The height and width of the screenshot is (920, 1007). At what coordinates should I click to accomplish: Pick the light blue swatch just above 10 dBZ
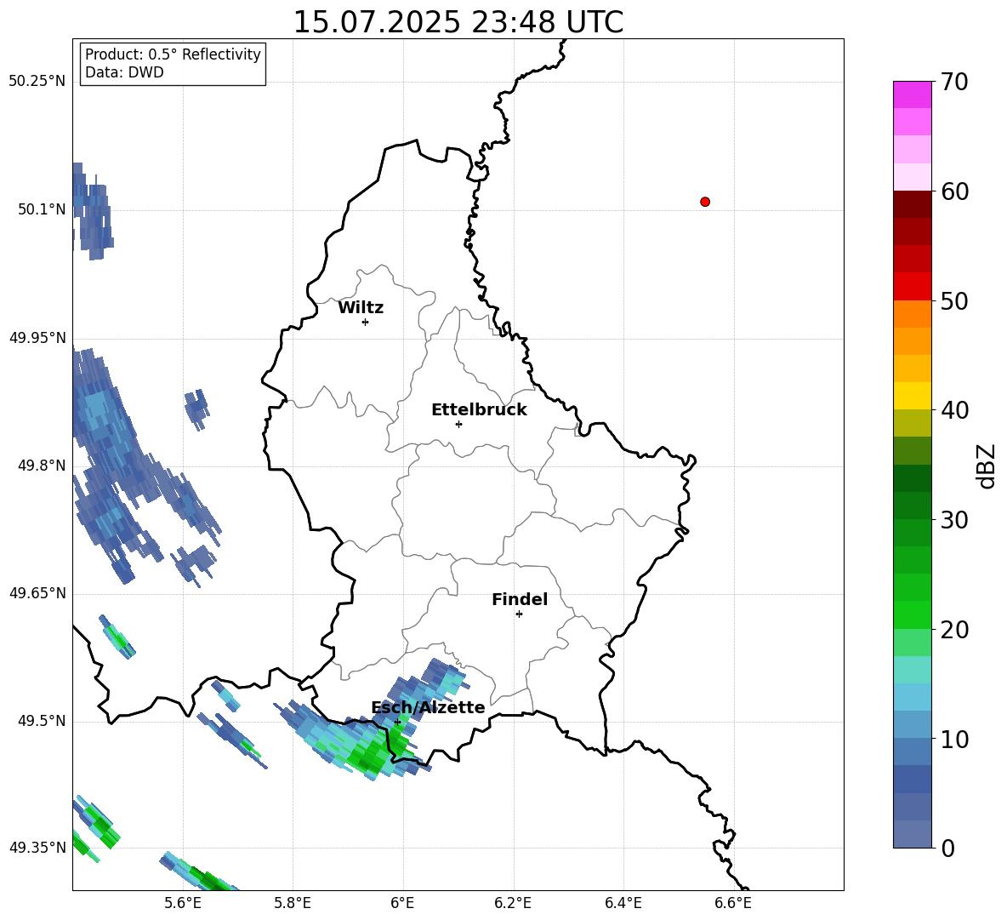(912, 724)
